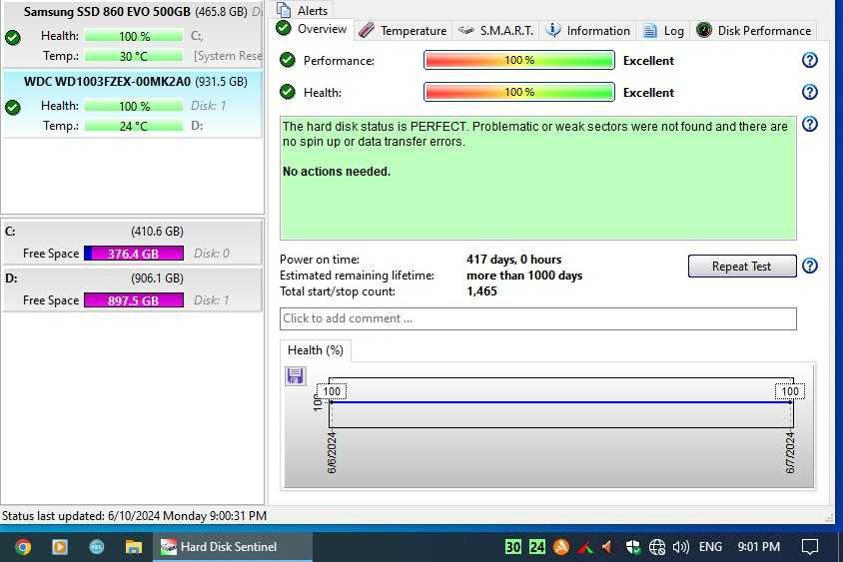Click the 'Status last updated' status bar text
The width and height of the screenshot is (843, 562).
click(x=134, y=516)
